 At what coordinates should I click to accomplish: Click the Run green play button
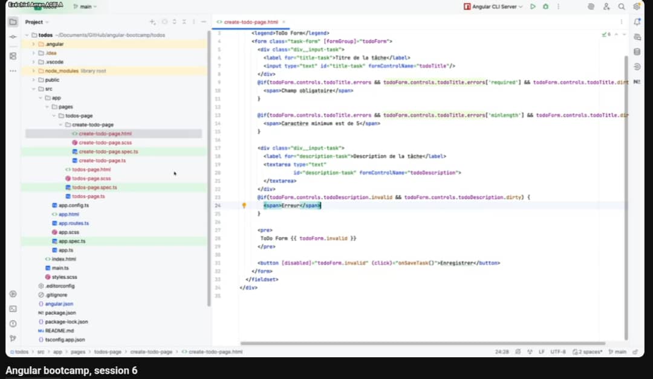pyautogui.click(x=533, y=7)
